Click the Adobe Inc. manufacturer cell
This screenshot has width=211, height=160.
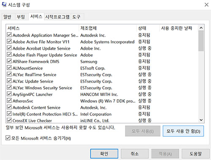pos(90,48)
